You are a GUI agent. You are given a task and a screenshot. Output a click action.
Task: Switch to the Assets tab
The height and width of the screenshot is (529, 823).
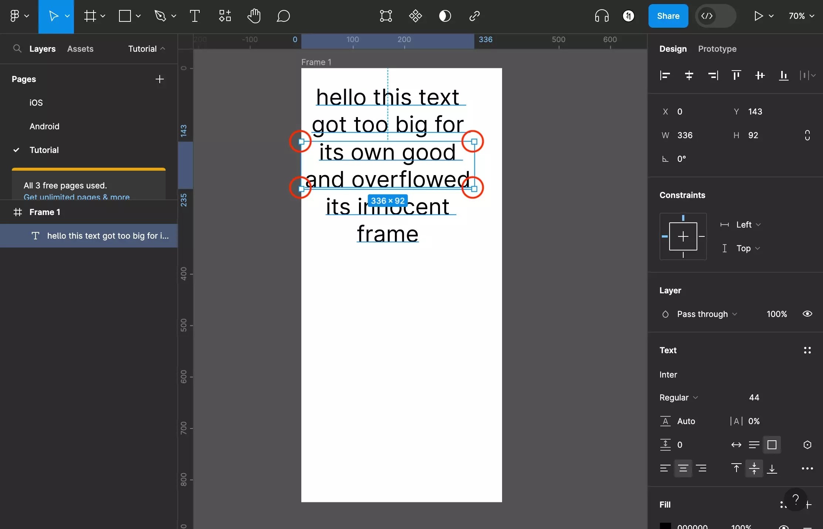81,48
